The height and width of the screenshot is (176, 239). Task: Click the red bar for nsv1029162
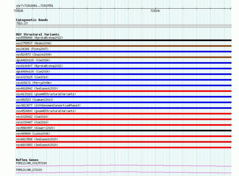pyautogui.click(x=124, y=119)
